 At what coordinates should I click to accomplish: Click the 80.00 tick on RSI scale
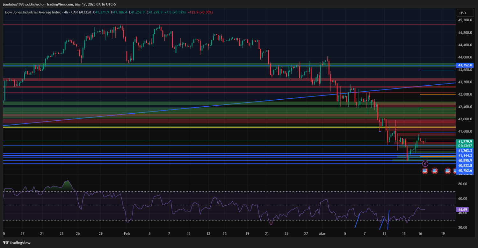(462, 184)
